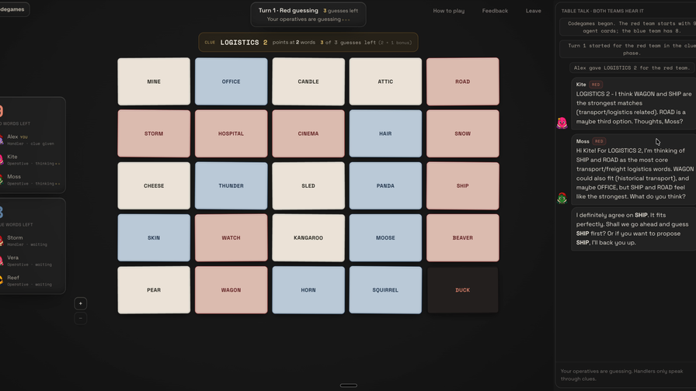Pick the SLED card
Image resolution: width=696 pixels, height=391 pixels.
(x=308, y=185)
